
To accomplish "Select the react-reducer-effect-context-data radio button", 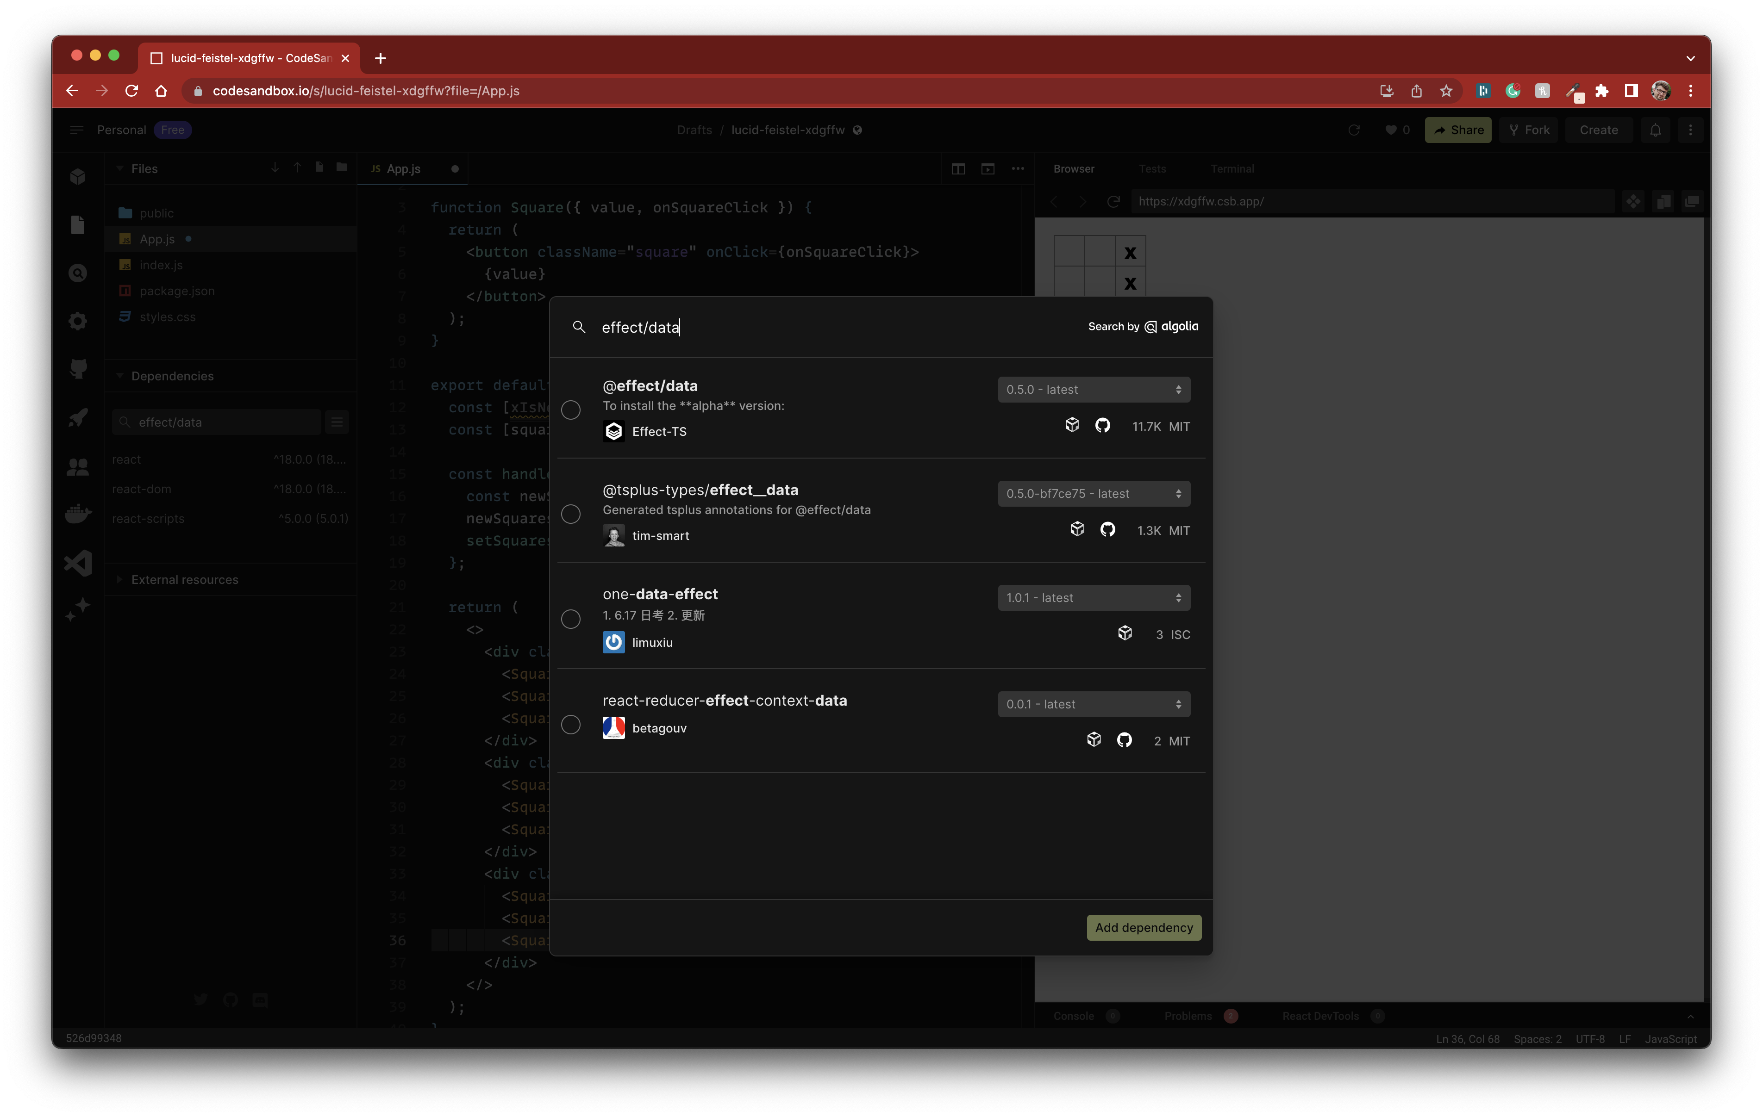I will click(x=571, y=725).
